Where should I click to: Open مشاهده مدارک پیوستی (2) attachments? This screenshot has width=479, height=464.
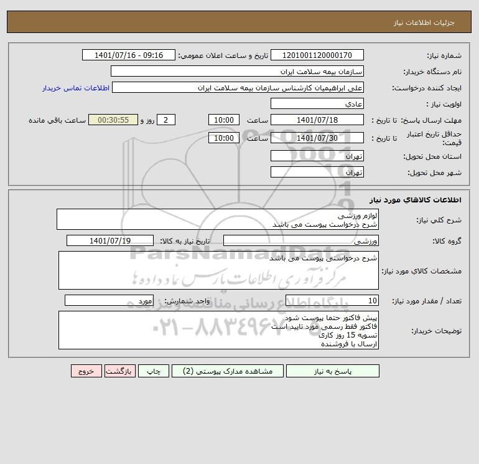tap(228, 371)
